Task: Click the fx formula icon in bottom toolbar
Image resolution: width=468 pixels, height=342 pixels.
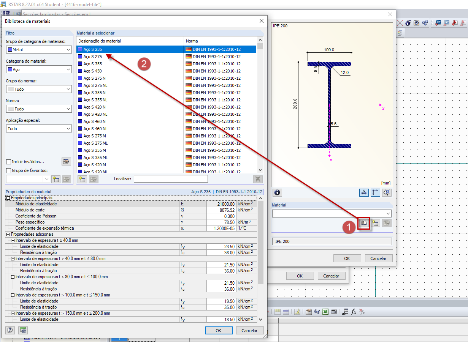Action: 354,312
